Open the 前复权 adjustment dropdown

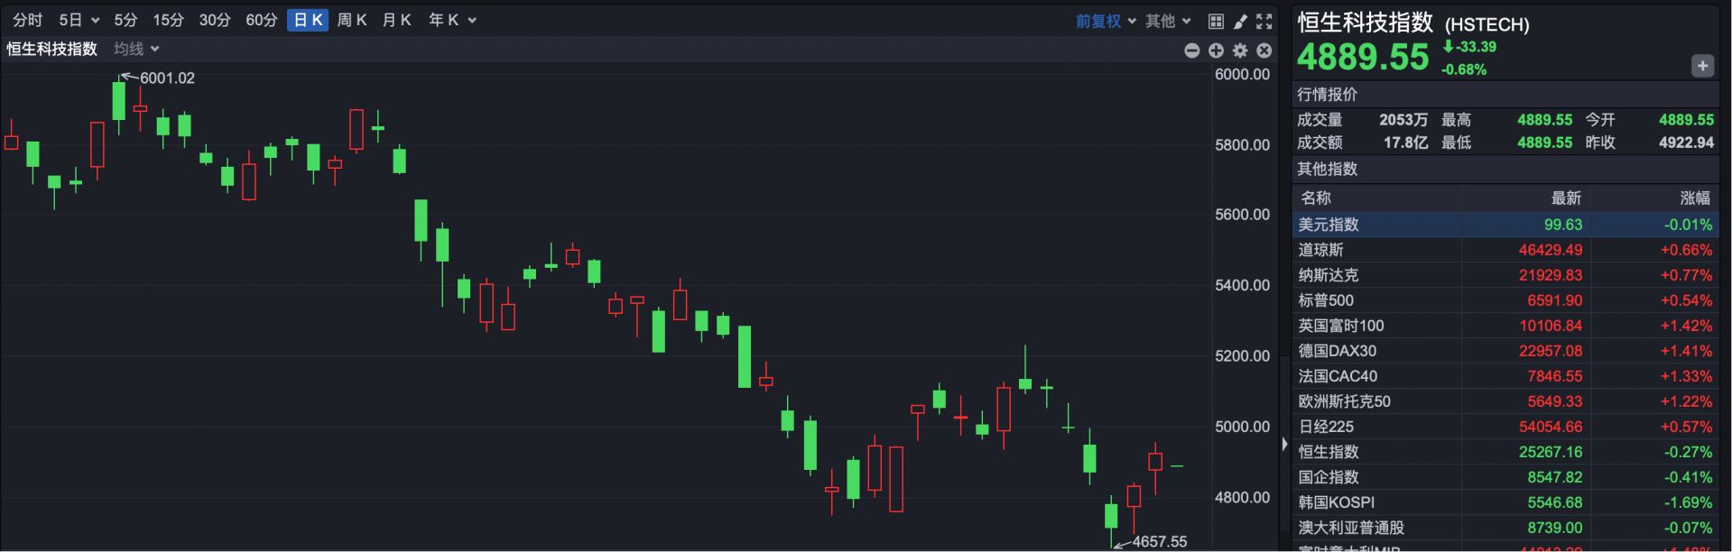[1105, 21]
